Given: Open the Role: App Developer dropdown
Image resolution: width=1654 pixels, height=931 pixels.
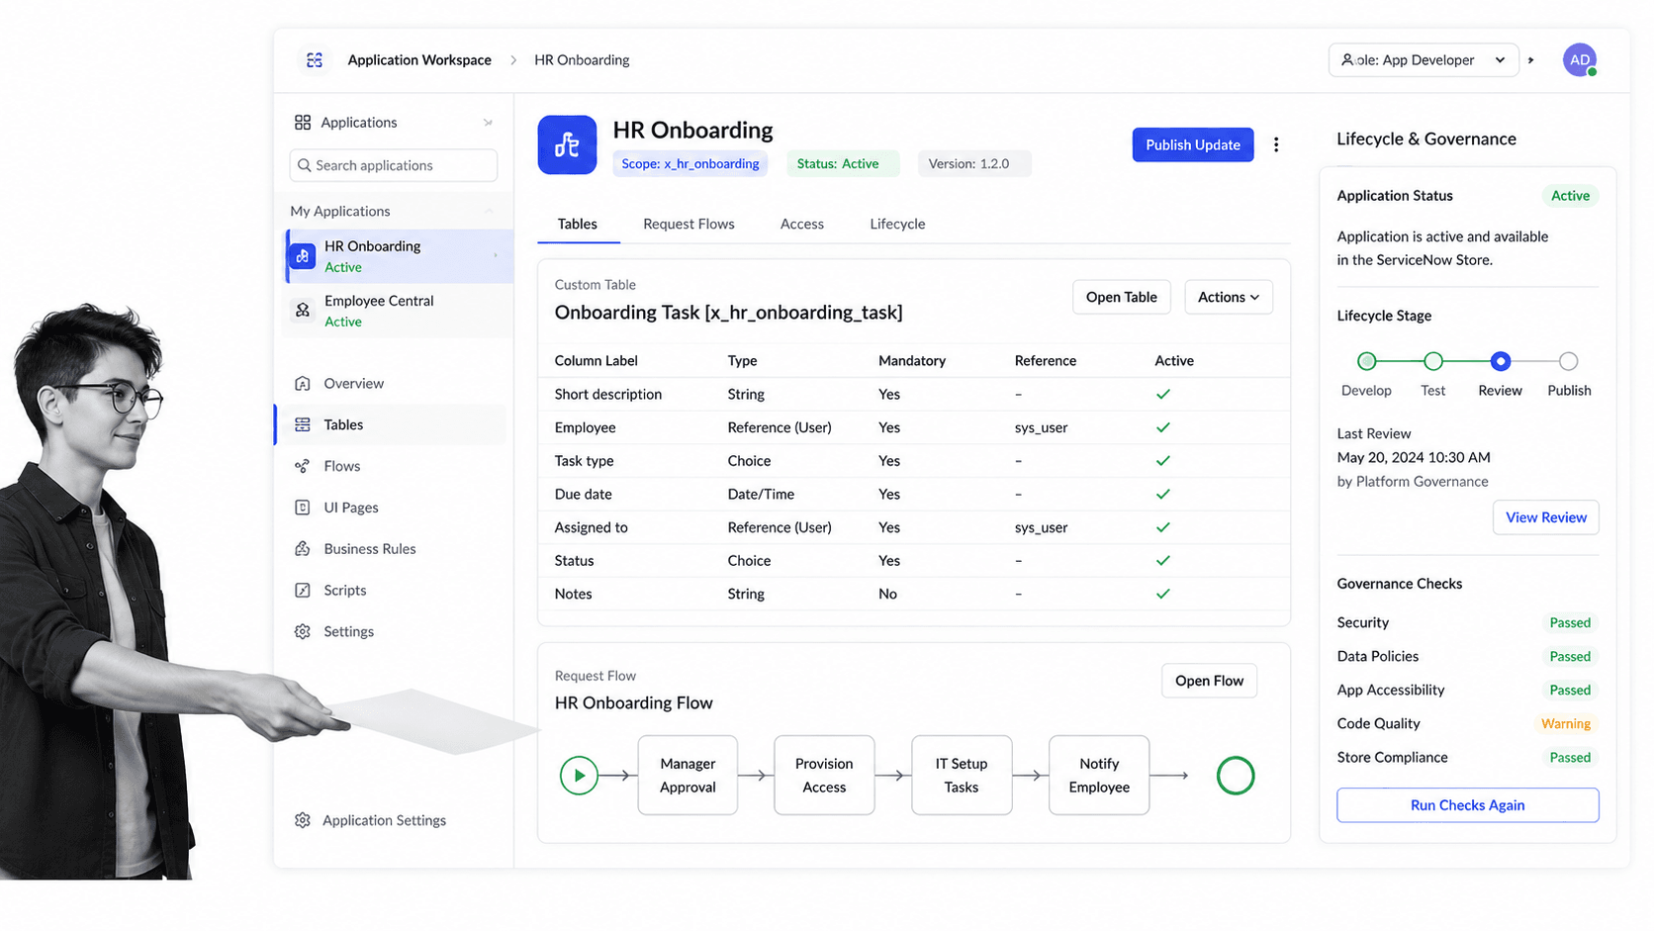Looking at the screenshot, I should (1423, 60).
